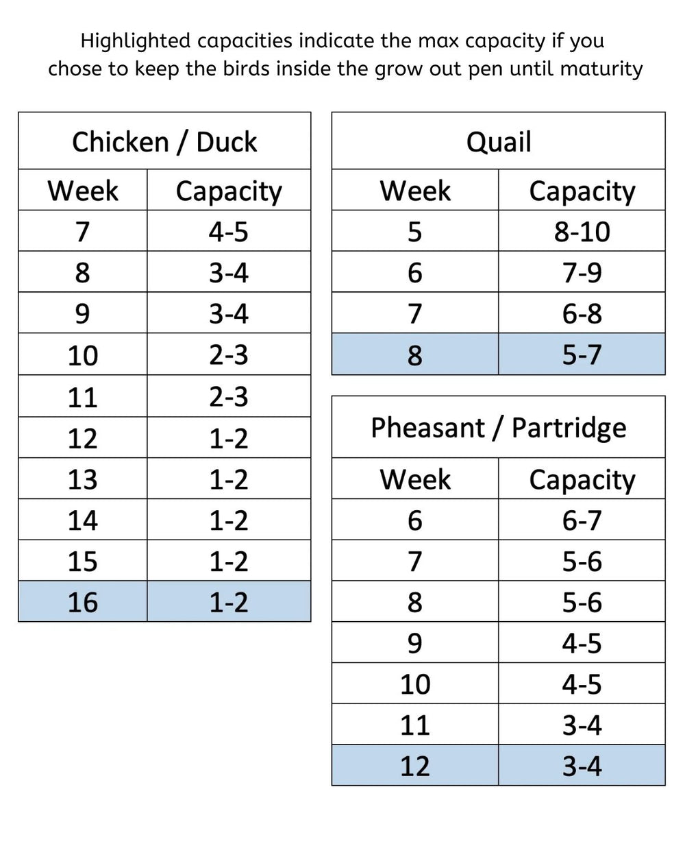Select the 6-8 capacity cell in Quail table

point(582,314)
